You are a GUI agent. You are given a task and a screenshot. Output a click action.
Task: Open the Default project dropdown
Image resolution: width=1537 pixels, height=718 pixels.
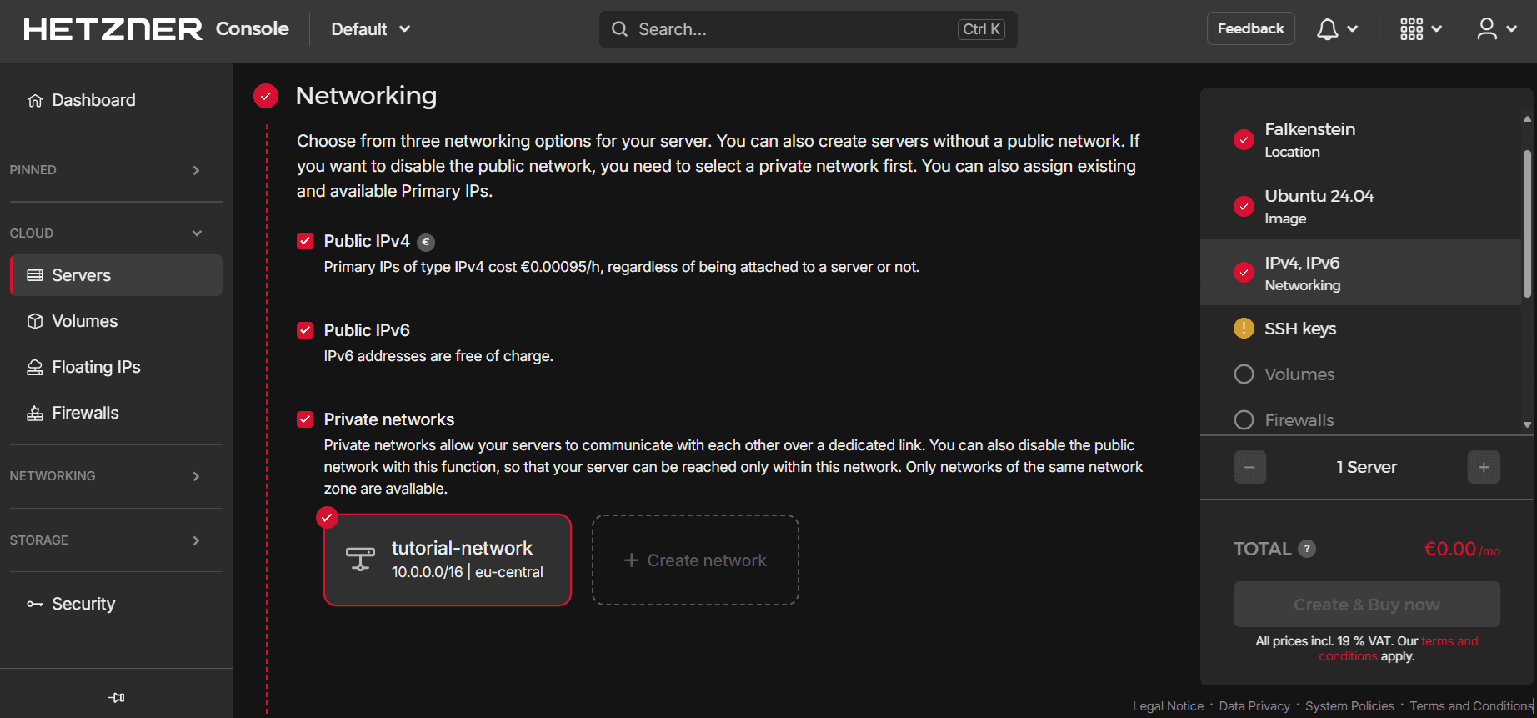(370, 29)
